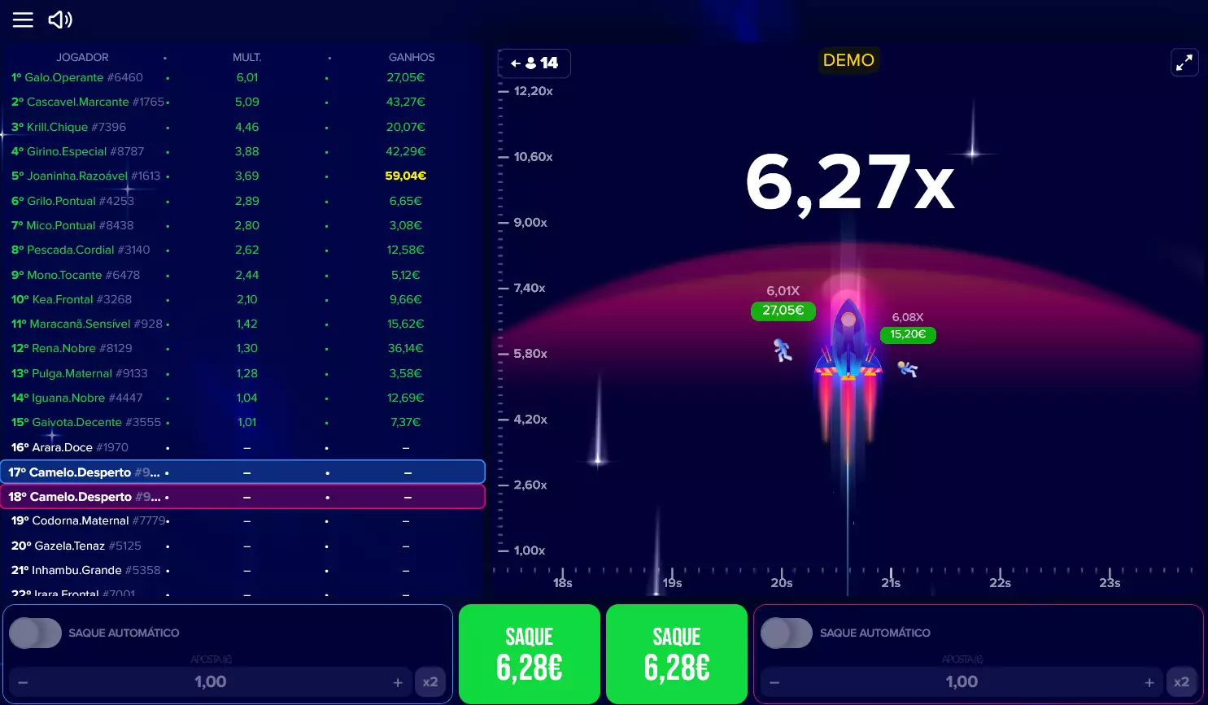The height and width of the screenshot is (705, 1208).
Task: Click the left bet amount field
Action: click(211, 681)
